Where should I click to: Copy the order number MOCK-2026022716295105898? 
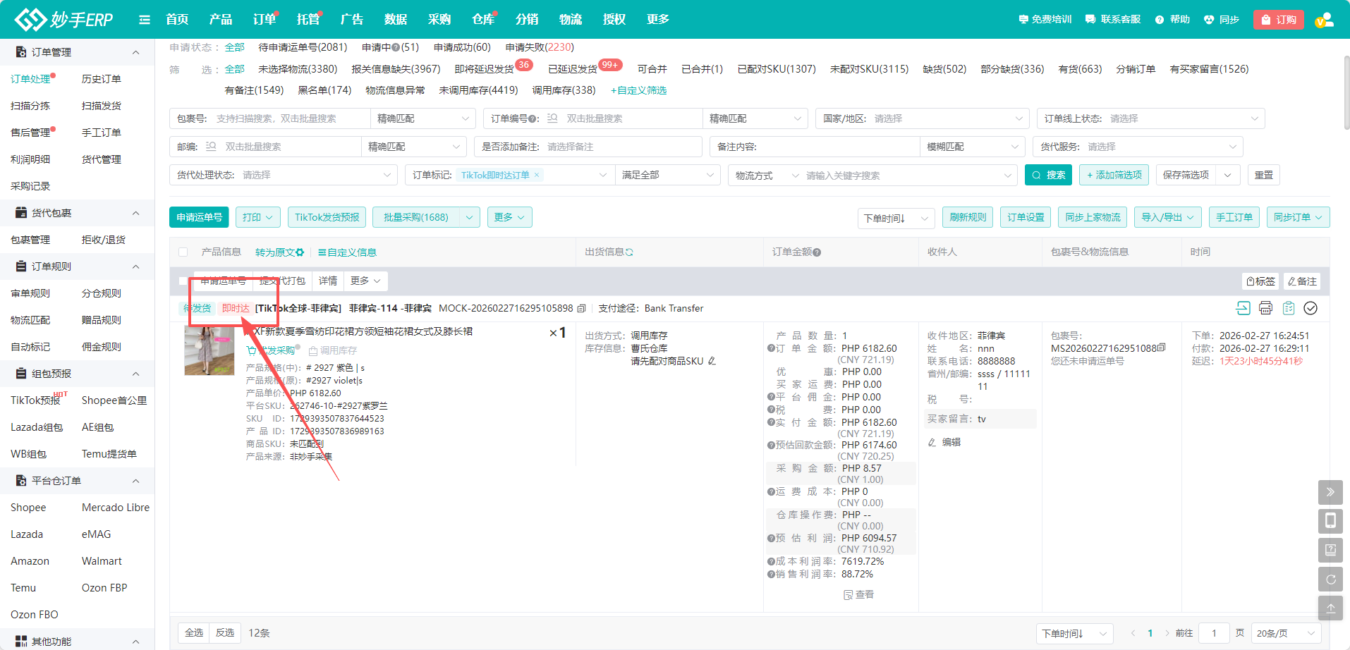pyautogui.click(x=582, y=308)
